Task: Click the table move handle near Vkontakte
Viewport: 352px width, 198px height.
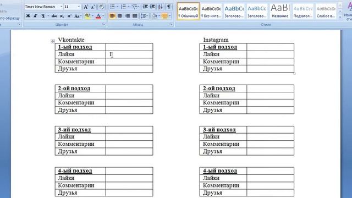Action: coord(53,41)
